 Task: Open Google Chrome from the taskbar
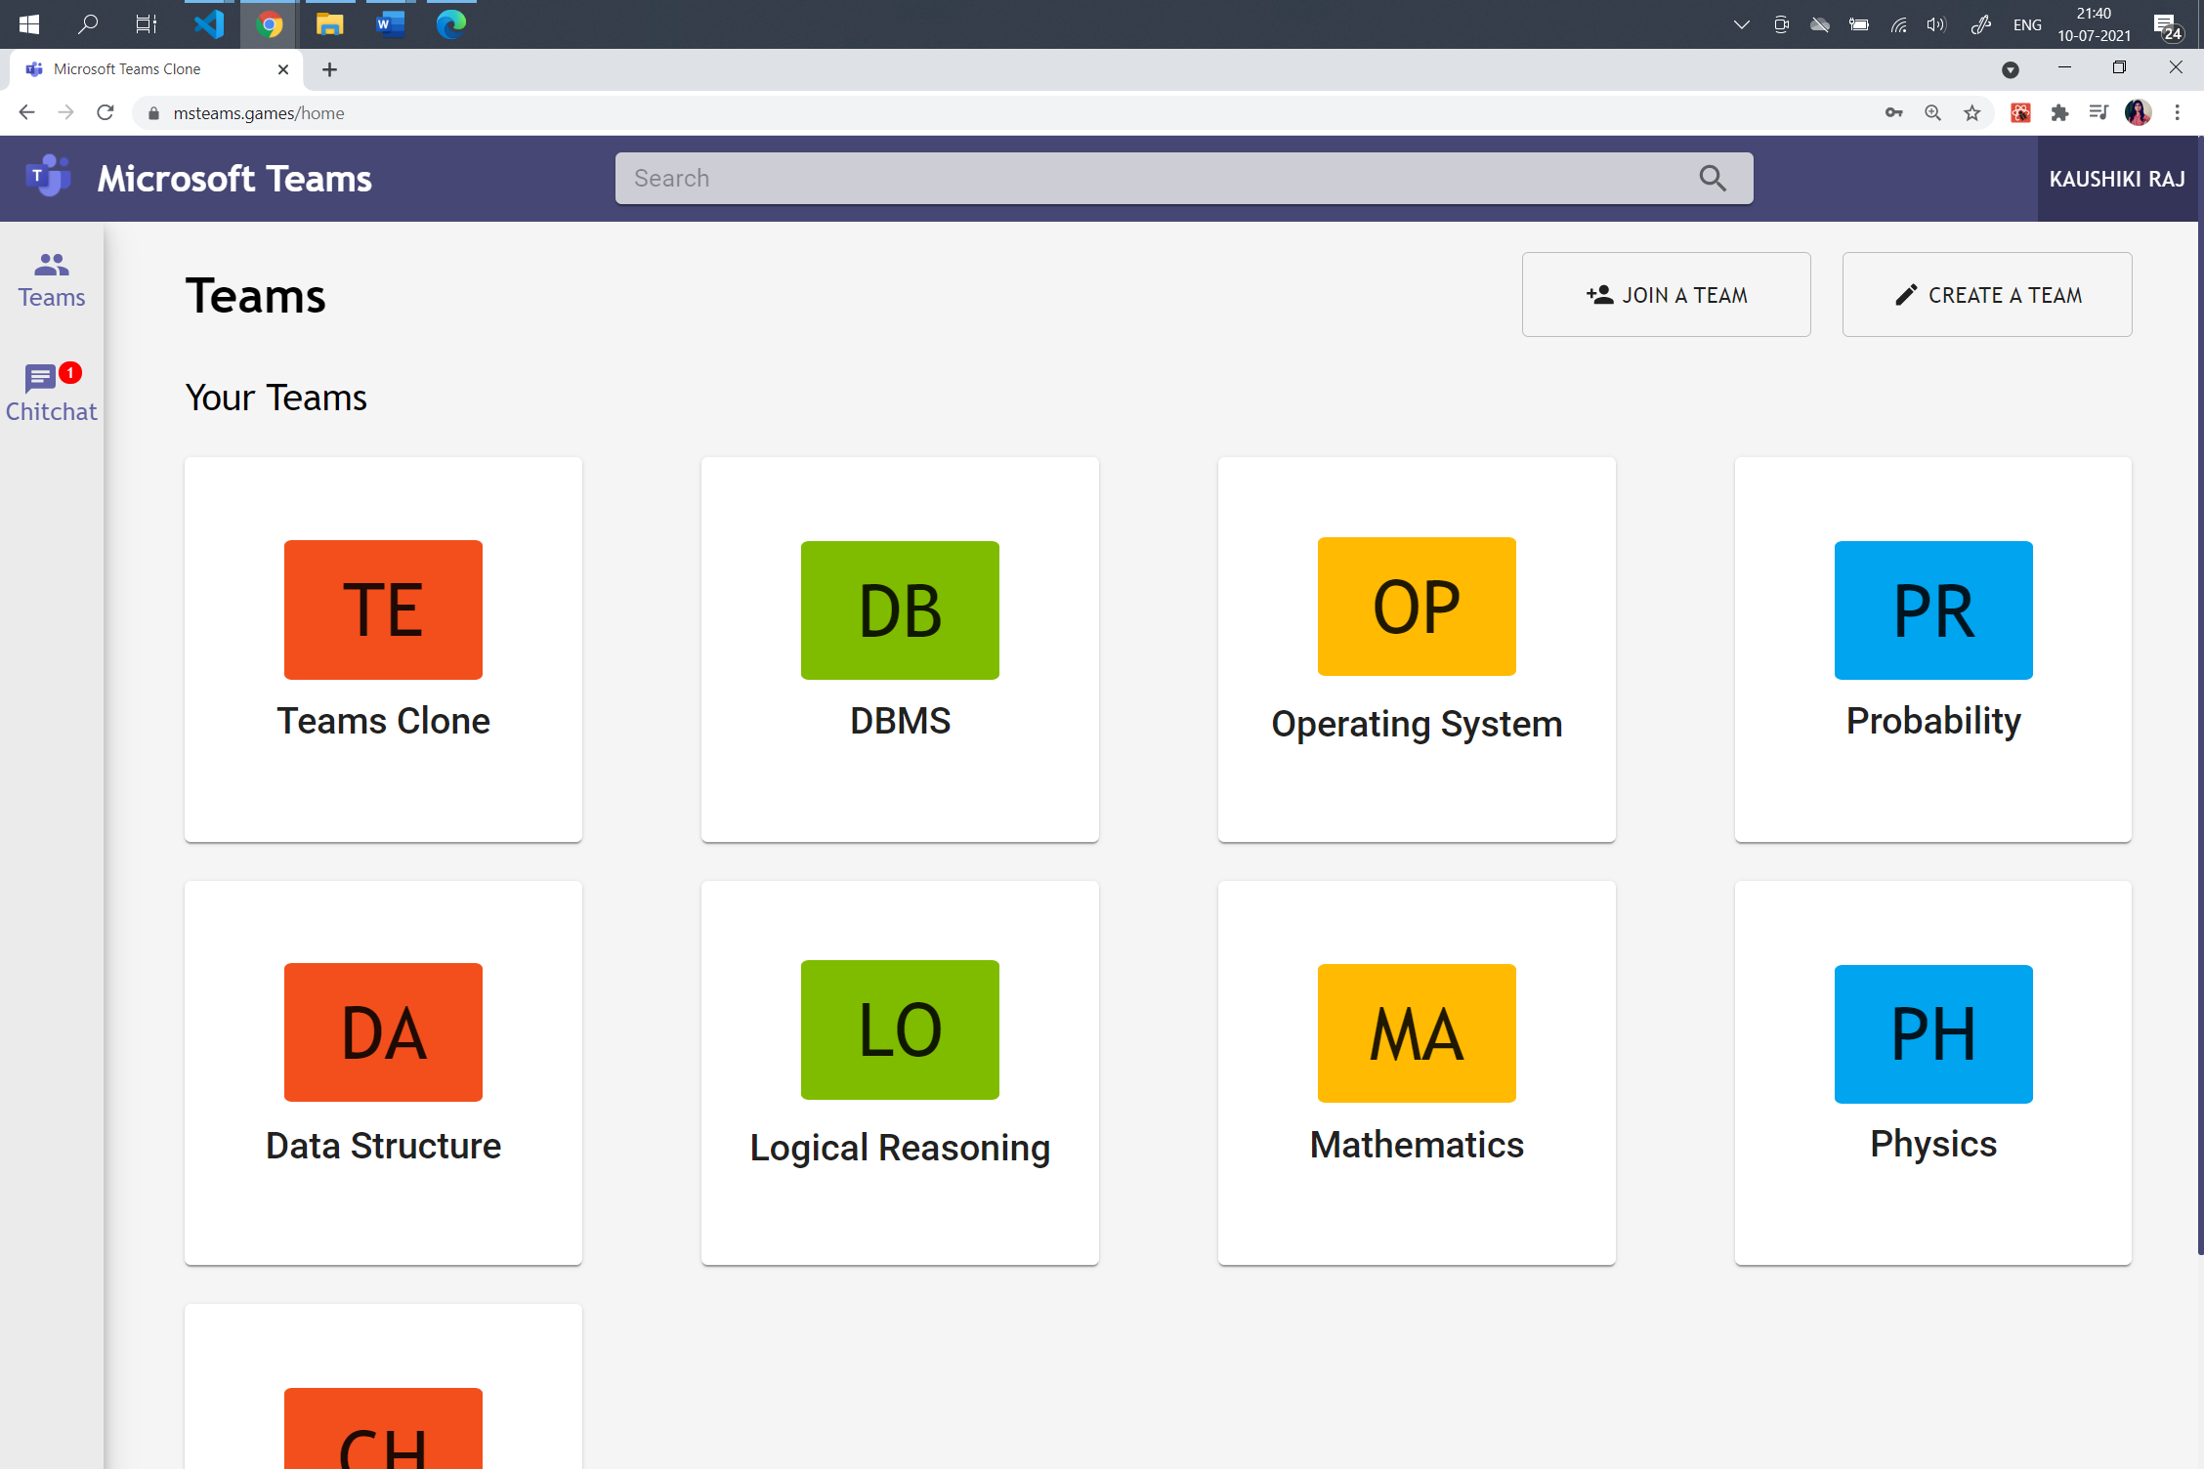(268, 24)
